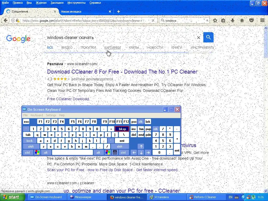Switch to the Видео search tab
Screen dimensions: 268x201
[67, 48]
